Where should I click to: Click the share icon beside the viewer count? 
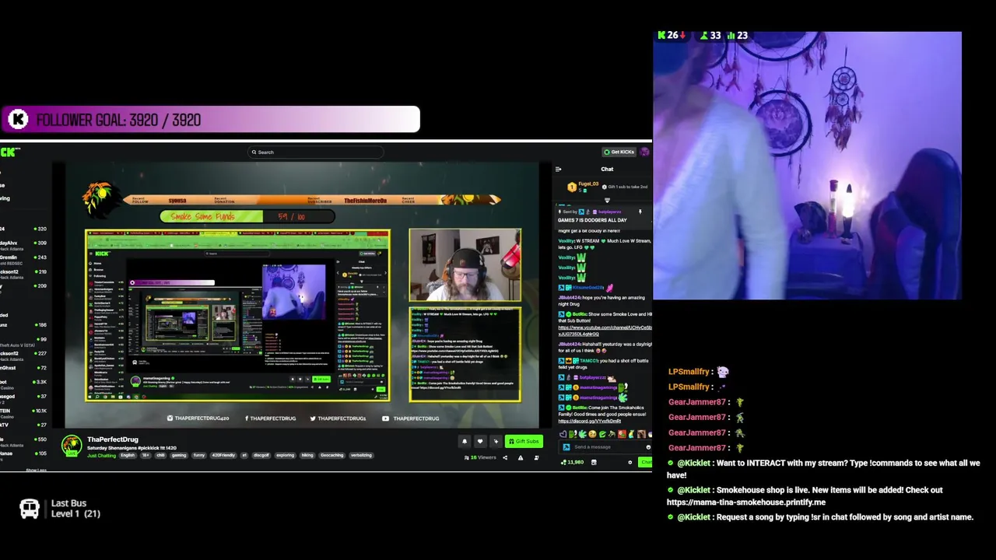(505, 457)
